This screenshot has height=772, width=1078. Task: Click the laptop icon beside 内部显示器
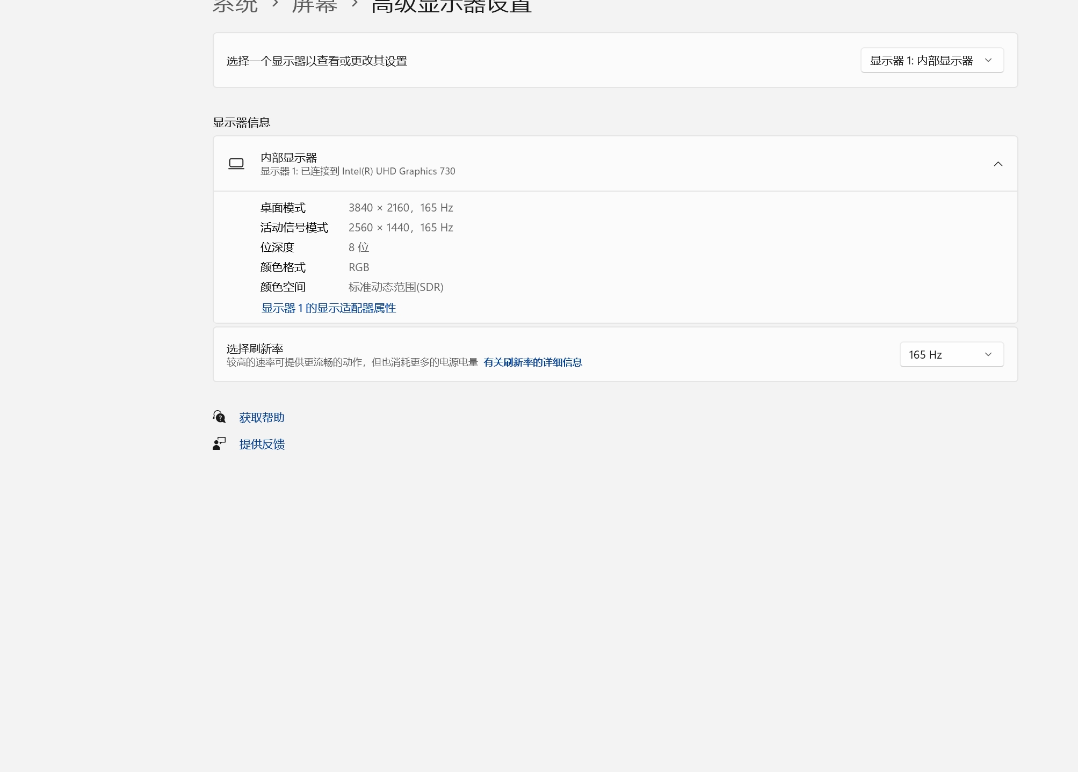(x=236, y=164)
